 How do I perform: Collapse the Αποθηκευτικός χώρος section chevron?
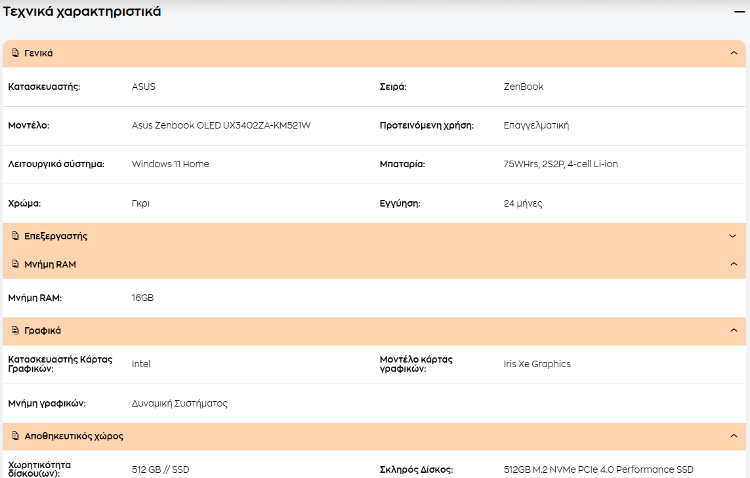[734, 435]
